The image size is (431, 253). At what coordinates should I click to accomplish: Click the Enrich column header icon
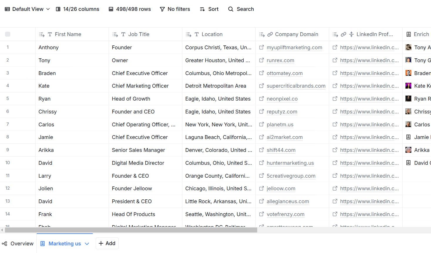pyautogui.click(x=408, y=34)
